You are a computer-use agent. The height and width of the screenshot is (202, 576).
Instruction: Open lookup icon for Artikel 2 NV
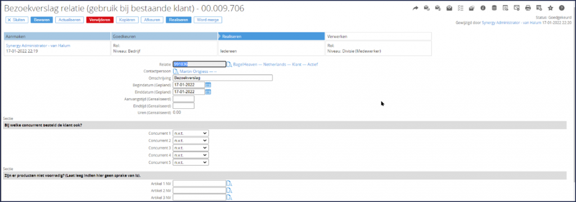pyautogui.click(x=229, y=190)
